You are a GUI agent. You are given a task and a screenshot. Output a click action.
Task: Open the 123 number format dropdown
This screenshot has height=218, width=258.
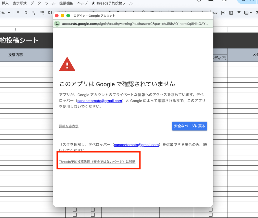click(50, 13)
